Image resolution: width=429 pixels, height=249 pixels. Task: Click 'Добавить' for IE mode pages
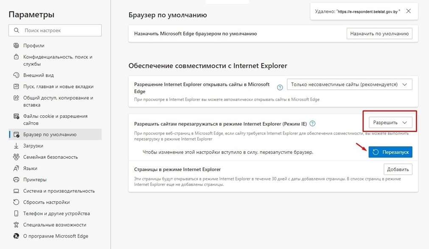tap(398, 169)
